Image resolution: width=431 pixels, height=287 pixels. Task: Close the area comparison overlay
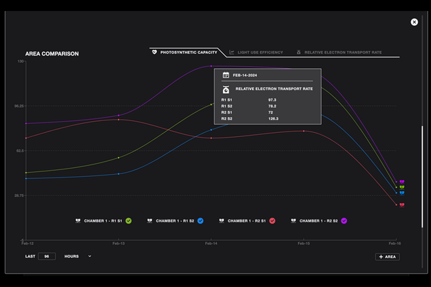[x=414, y=22]
